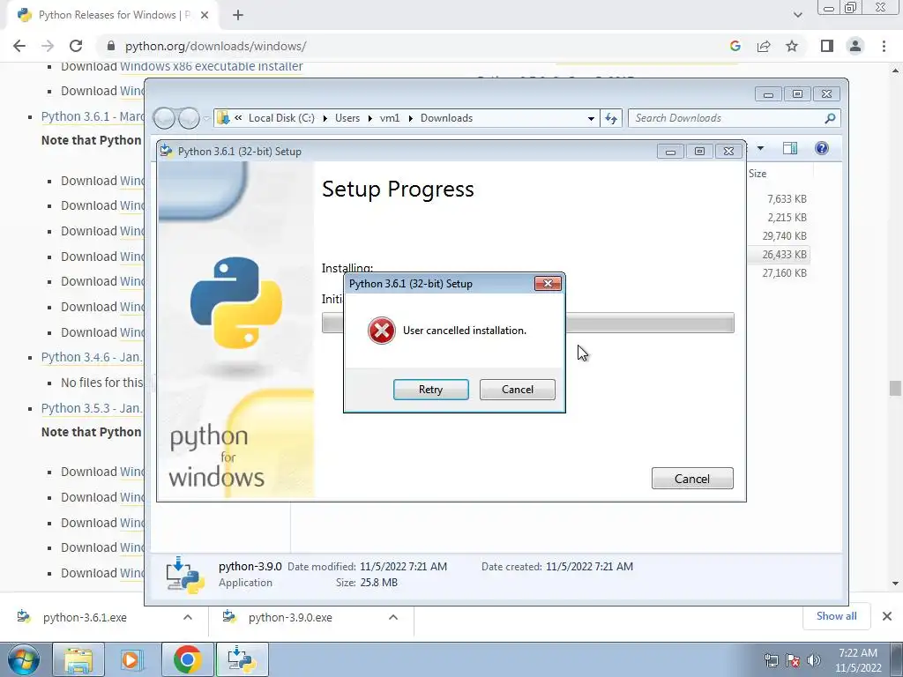Click the Chrome page vertical scrollbar thumb
903x677 pixels.
tap(895, 389)
